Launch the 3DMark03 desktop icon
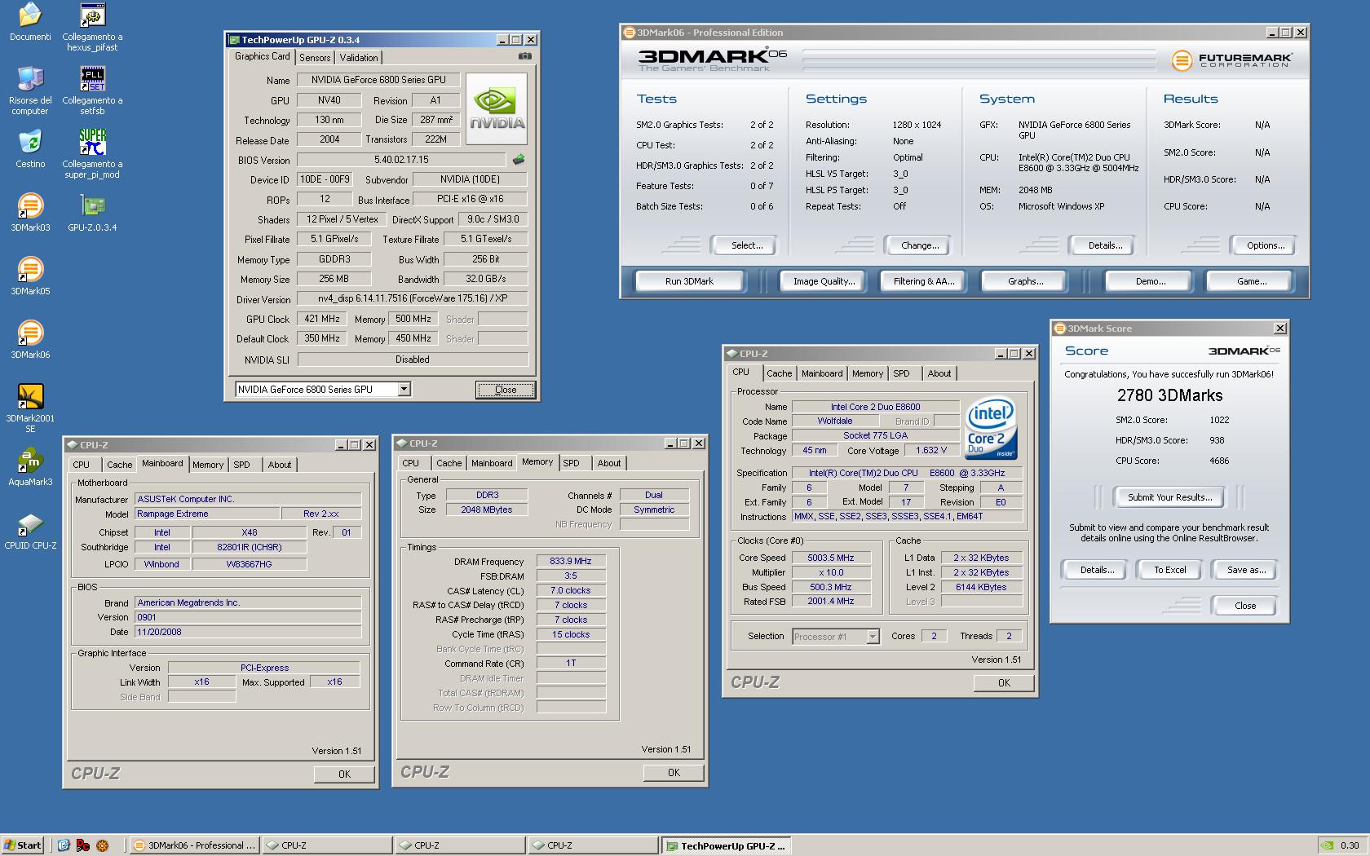Screen dimensions: 1370x856 pos(30,206)
